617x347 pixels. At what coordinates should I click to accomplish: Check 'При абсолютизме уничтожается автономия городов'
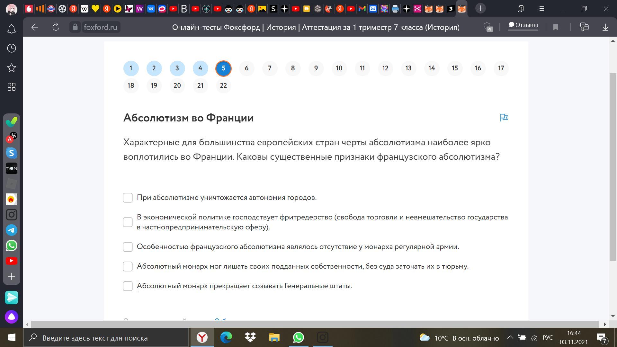pos(128,198)
